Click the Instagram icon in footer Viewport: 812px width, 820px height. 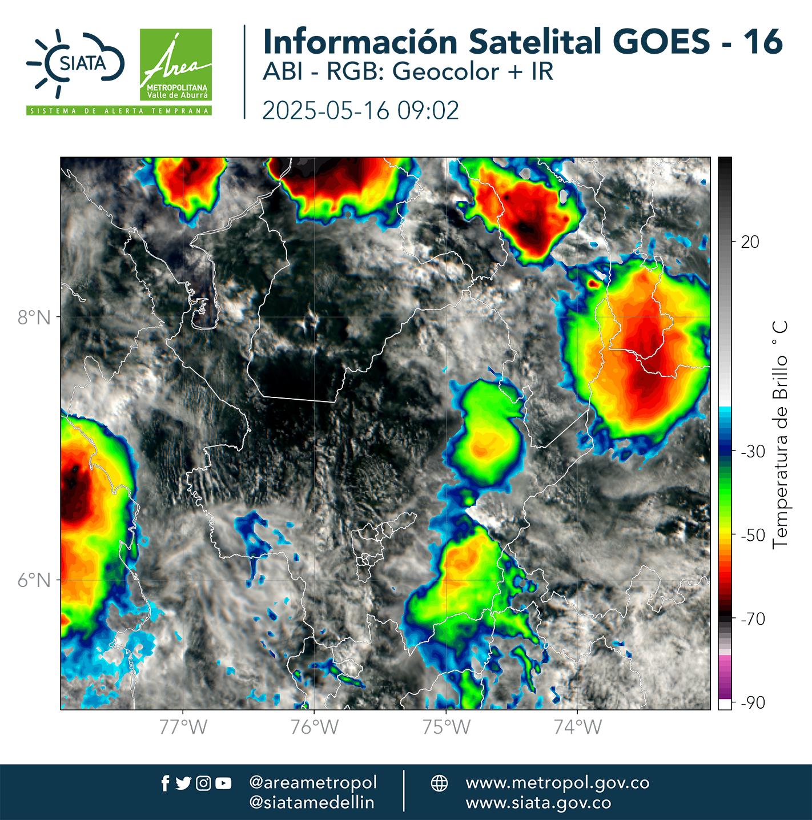[x=203, y=783]
